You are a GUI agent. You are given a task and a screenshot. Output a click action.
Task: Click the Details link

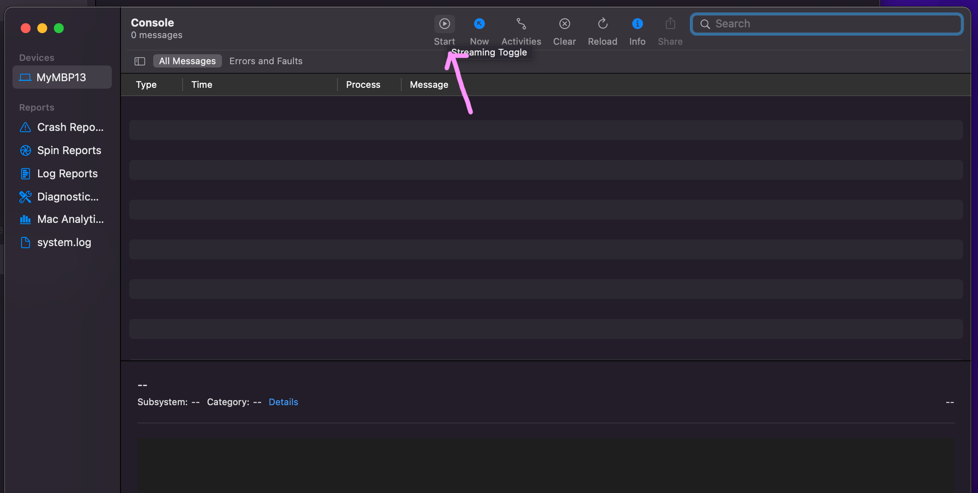[283, 402]
